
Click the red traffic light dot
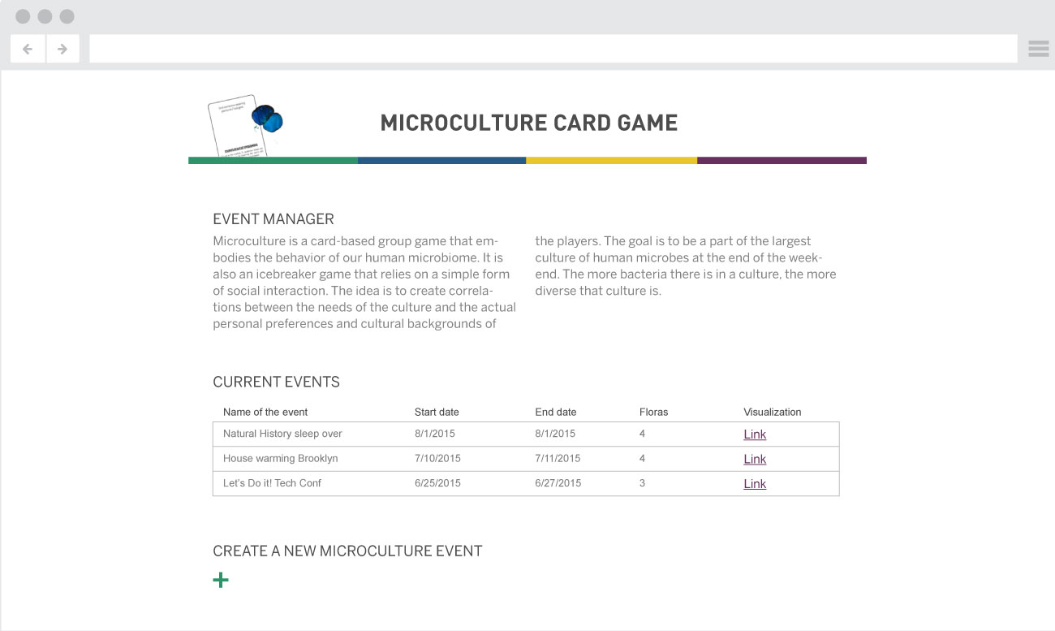click(24, 15)
